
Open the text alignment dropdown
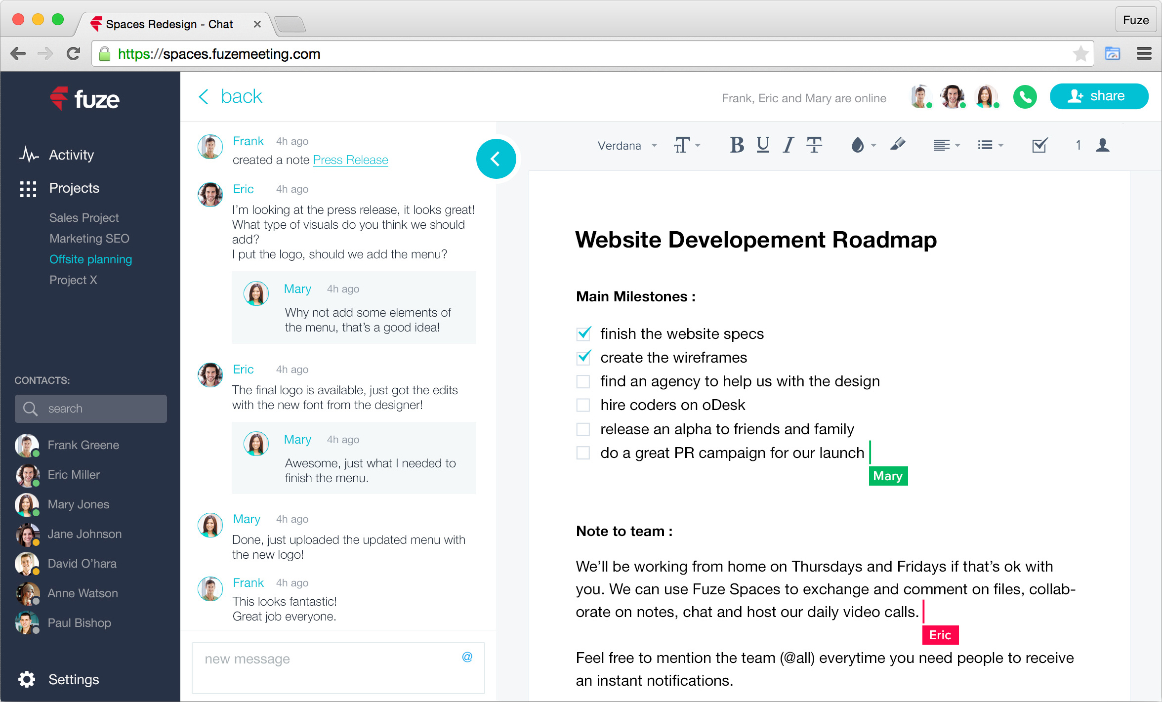946,145
